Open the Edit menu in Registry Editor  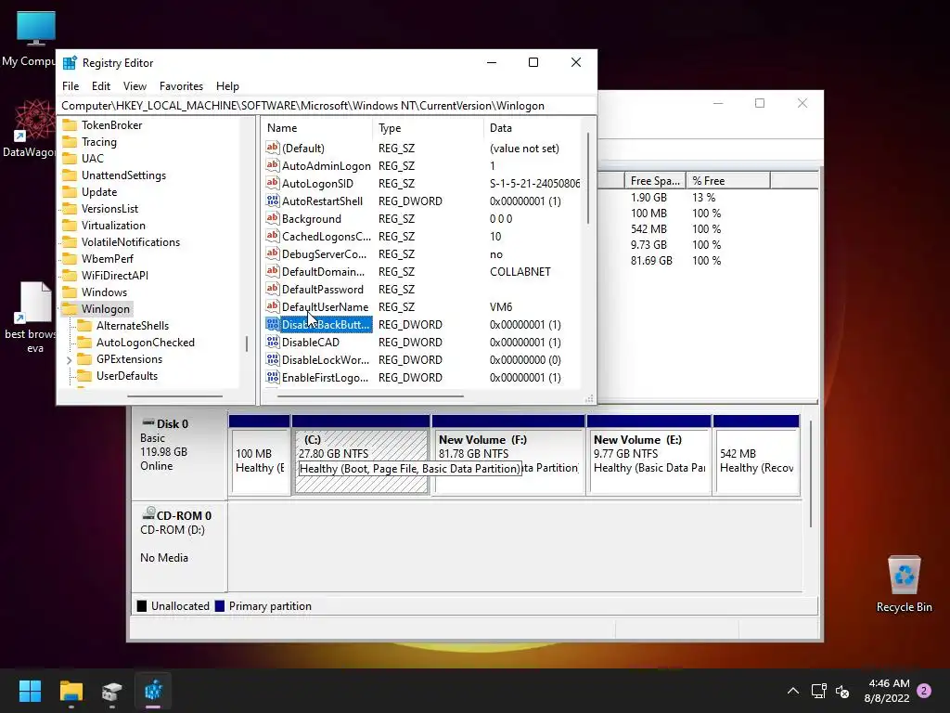click(x=100, y=86)
